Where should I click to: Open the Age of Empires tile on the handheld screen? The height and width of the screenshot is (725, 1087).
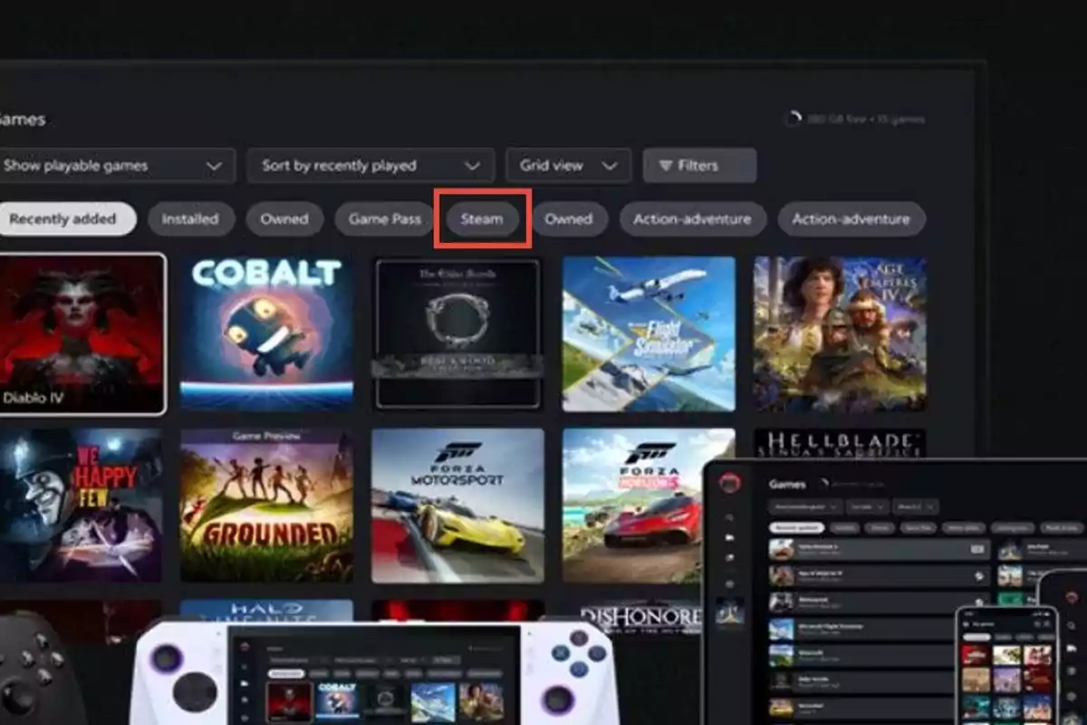481,702
